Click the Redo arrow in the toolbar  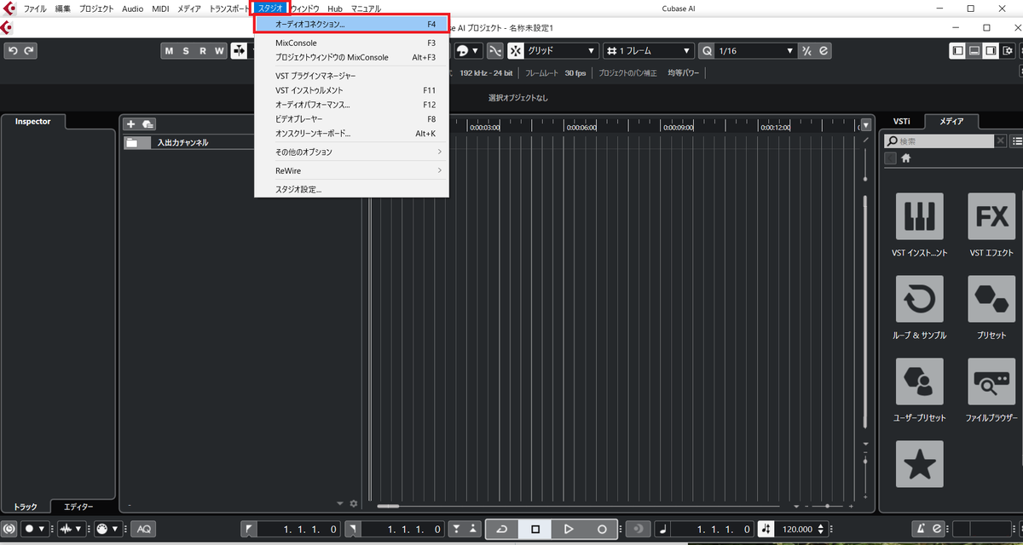(30, 51)
